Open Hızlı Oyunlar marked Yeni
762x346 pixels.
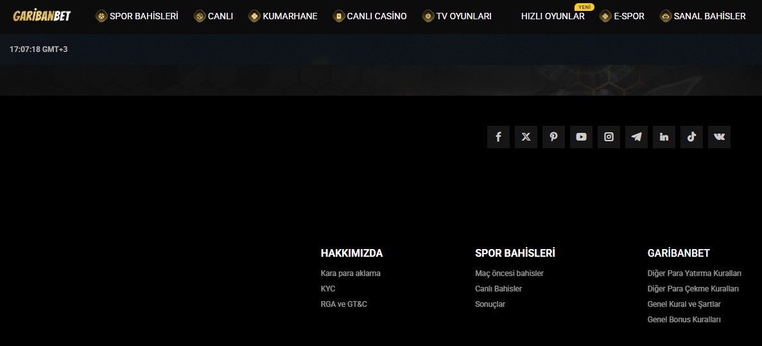[552, 16]
